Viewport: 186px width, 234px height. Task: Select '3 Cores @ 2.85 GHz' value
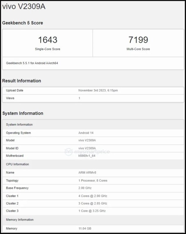[x=93, y=203]
